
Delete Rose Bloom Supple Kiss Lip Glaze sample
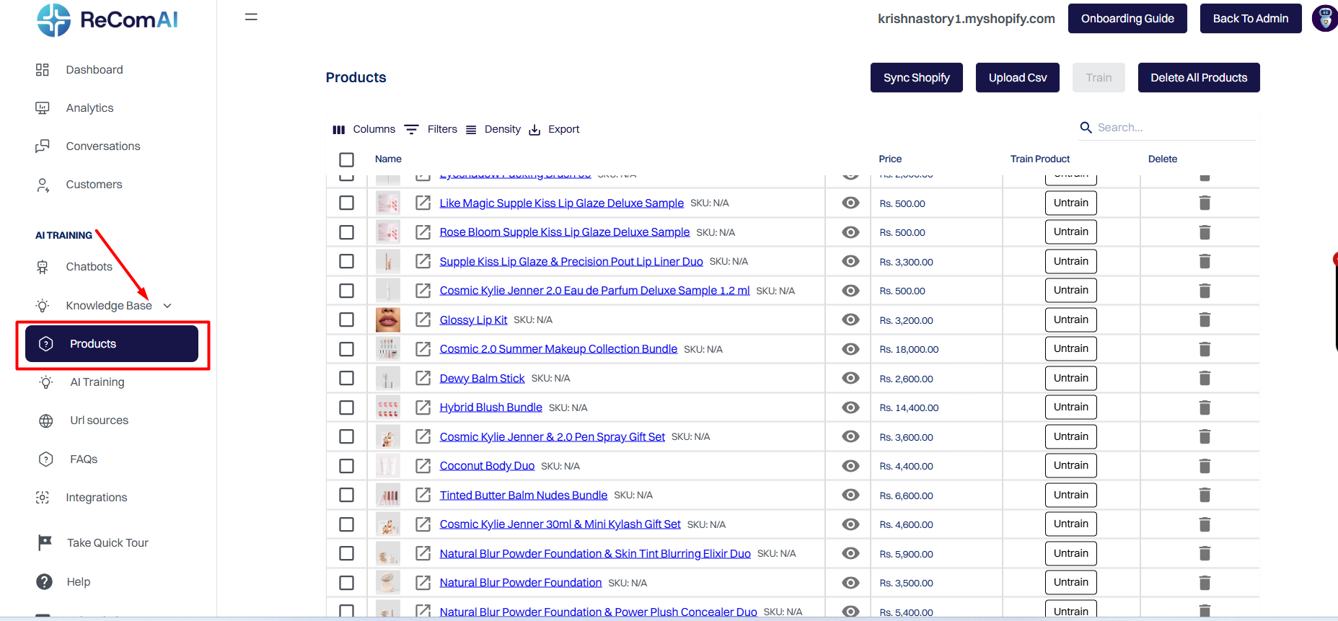(1205, 232)
